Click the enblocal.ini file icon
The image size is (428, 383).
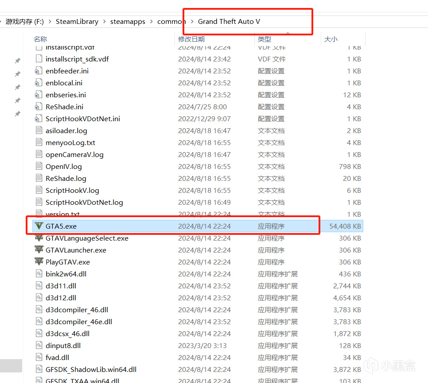(39, 83)
